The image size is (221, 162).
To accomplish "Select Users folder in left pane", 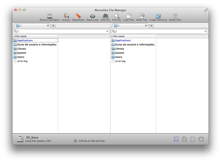I will pyautogui.click(x=35, y=57).
